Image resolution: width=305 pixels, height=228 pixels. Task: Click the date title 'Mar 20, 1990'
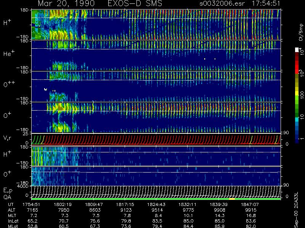[x=66, y=3]
